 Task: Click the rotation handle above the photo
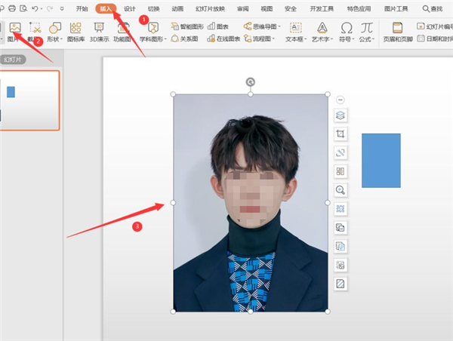pyautogui.click(x=251, y=81)
